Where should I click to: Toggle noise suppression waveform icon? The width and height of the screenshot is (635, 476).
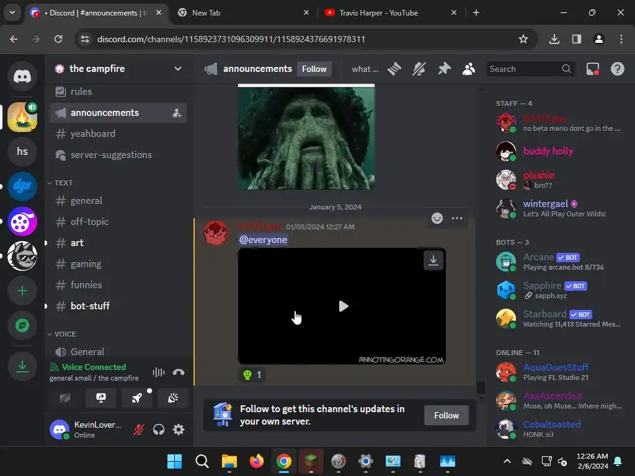[x=159, y=372]
